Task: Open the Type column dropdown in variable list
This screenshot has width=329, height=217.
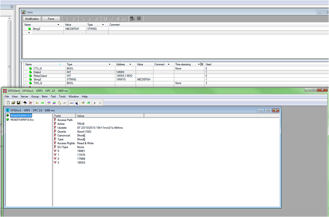Action: click(109, 64)
